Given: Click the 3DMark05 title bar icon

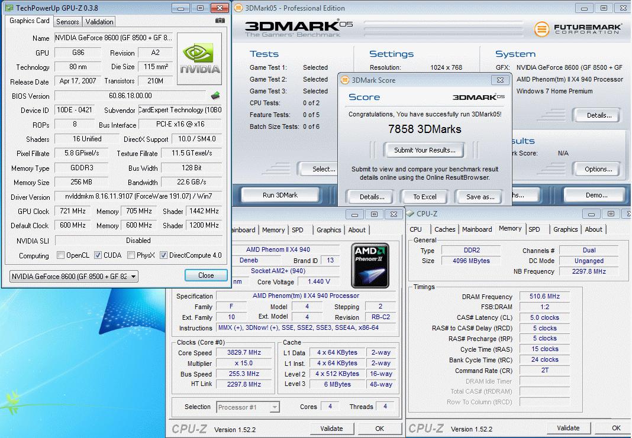Looking at the screenshot, I should click(x=238, y=8).
